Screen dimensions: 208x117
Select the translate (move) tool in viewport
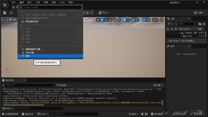(x=102, y=20)
